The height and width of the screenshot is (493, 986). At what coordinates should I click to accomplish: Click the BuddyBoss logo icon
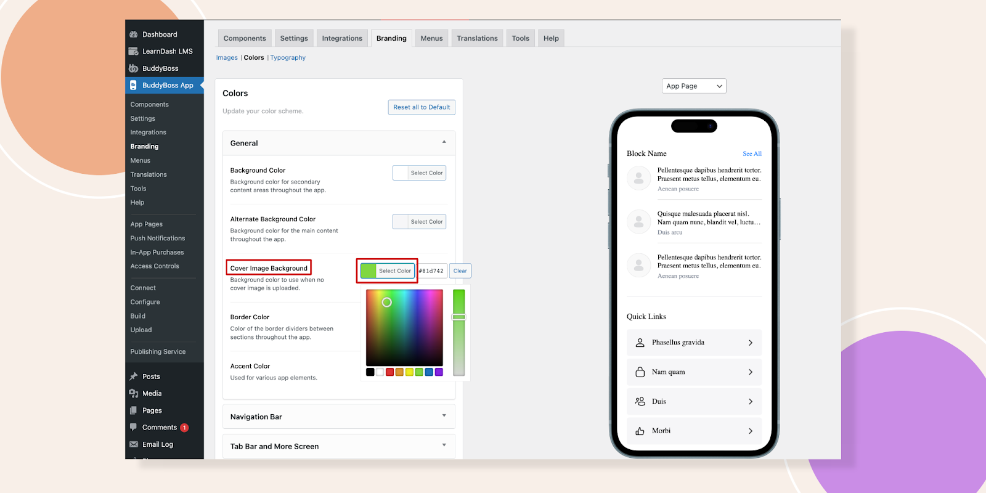point(134,68)
